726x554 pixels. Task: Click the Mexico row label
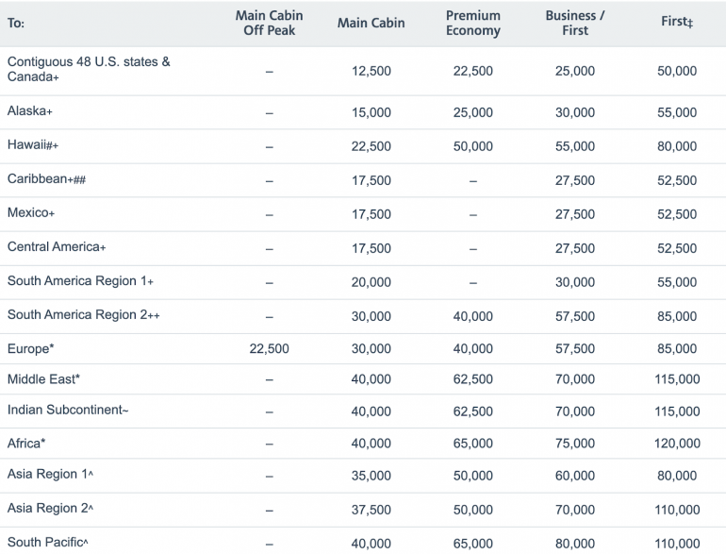click(31, 213)
